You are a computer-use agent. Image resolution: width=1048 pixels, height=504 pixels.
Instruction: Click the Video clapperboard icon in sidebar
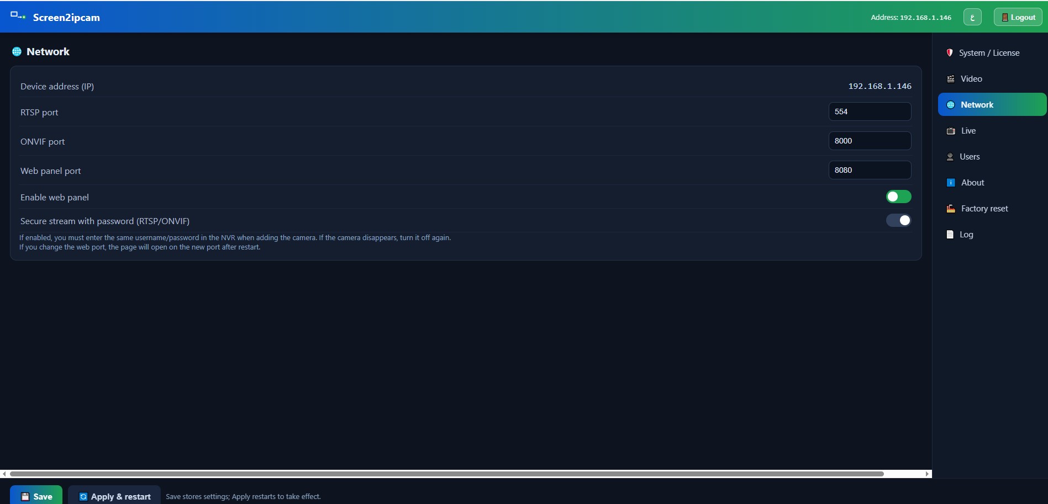click(951, 79)
